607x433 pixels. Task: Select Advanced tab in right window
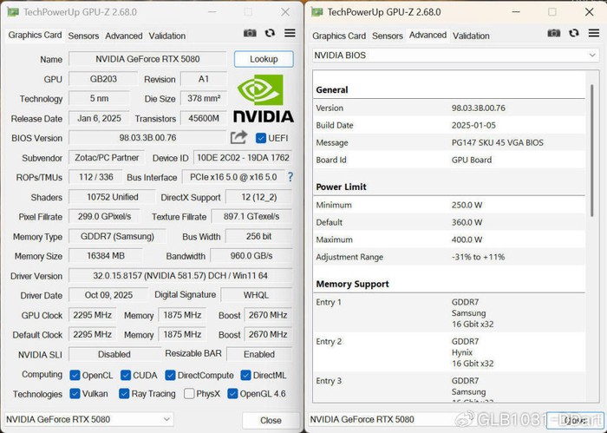(x=428, y=35)
